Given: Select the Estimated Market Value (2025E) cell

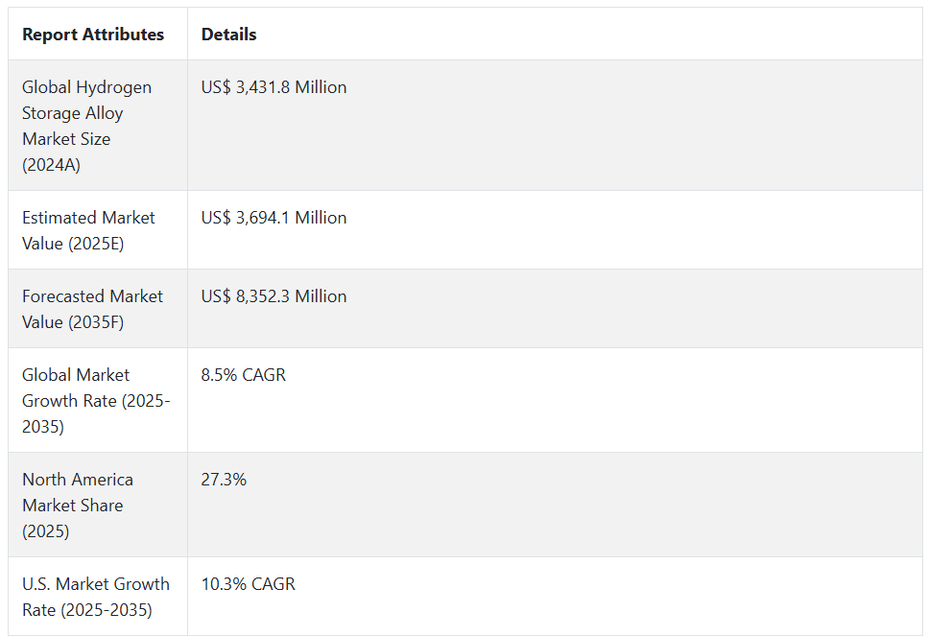Looking at the screenshot, I should point(98,230).
